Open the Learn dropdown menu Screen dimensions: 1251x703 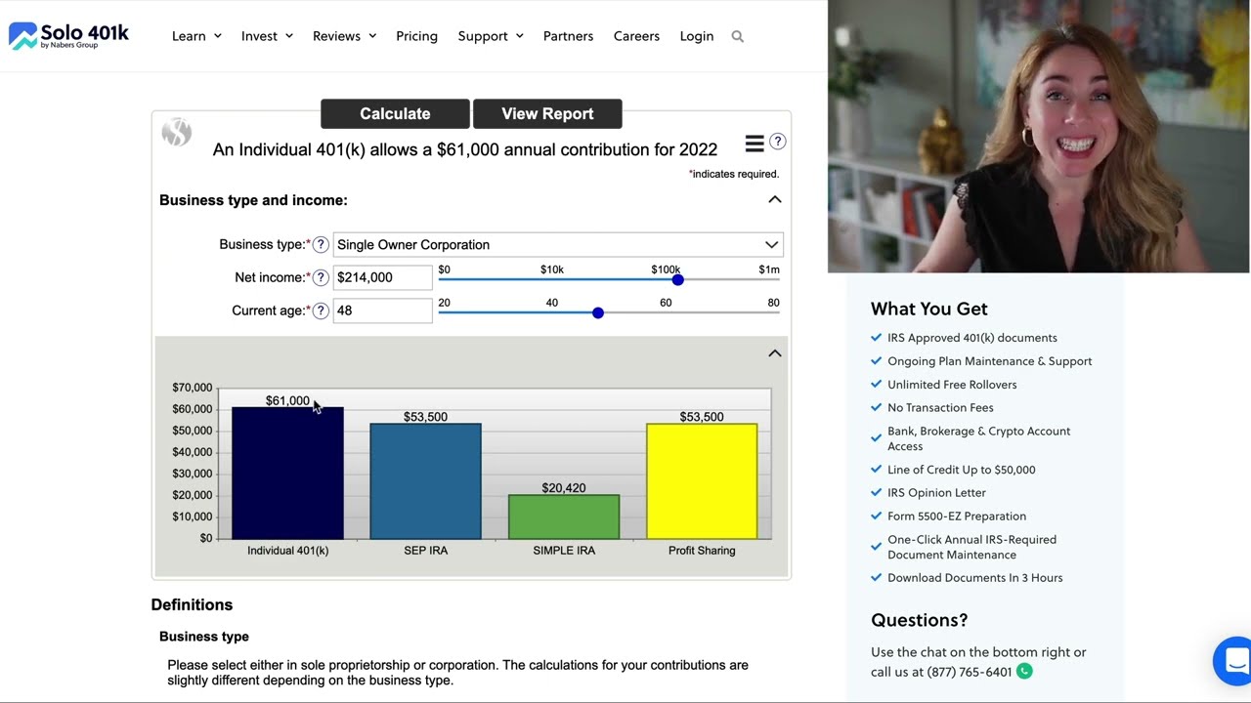[x=196, y=36]
